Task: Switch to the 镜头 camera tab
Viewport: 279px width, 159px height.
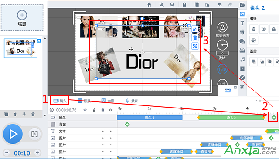Action: 60,101
